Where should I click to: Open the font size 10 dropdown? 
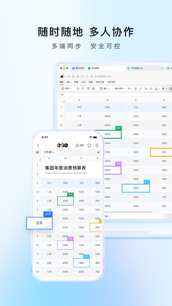point(130,89)
